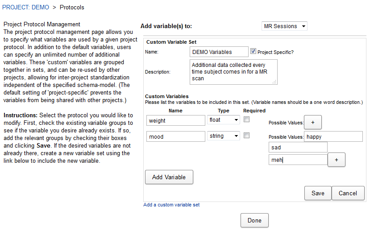Viewport: 374px width, 243px height.
Task: Click into the Description text area
Action: (x=233, y=72)
